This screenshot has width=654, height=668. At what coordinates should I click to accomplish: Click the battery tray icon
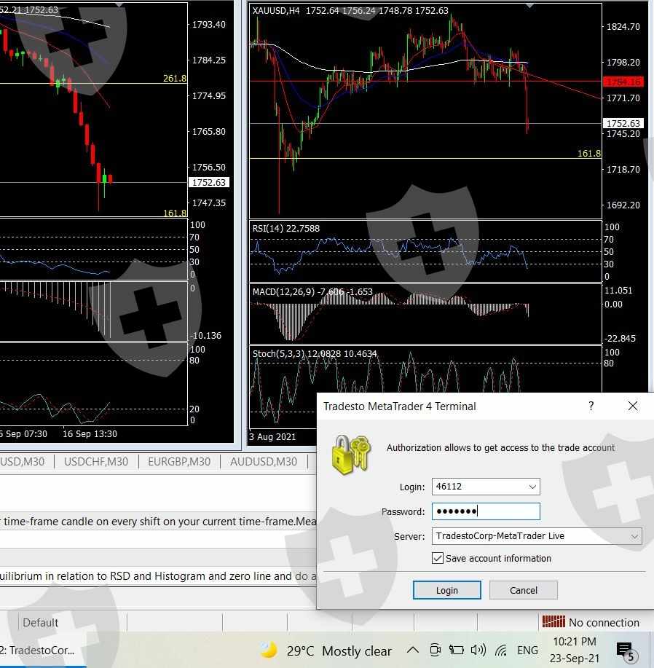(x=457, y=650)
